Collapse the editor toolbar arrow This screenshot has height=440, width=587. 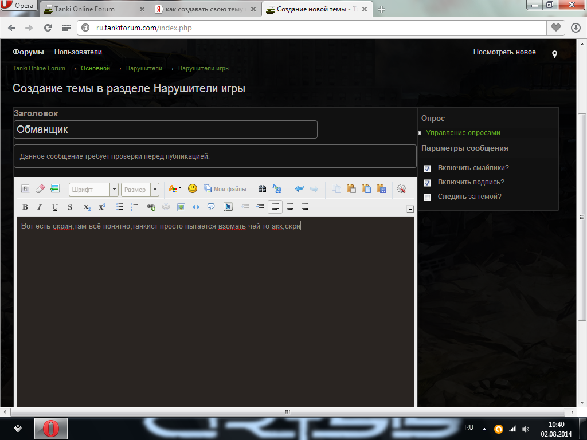[x=410, y=209]
